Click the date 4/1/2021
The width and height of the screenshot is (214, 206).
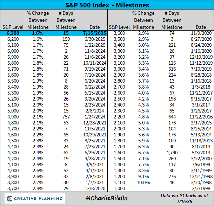[95, 170]
